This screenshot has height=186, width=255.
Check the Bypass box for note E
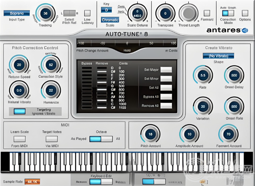(87, 75)
